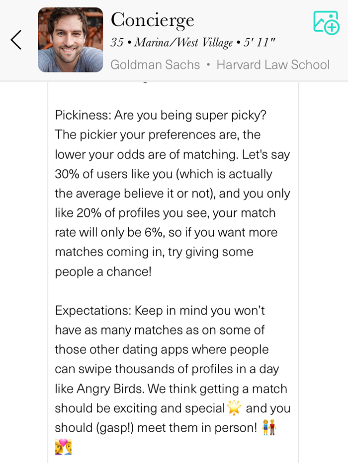Open the Concierge profile photo
Image resolution: width=348 pixels, height=463 pixels.
click(70, 40)
